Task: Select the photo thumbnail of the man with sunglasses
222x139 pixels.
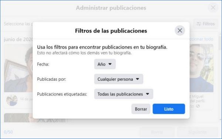Action: pyautogui.click(x=202, y=68)
